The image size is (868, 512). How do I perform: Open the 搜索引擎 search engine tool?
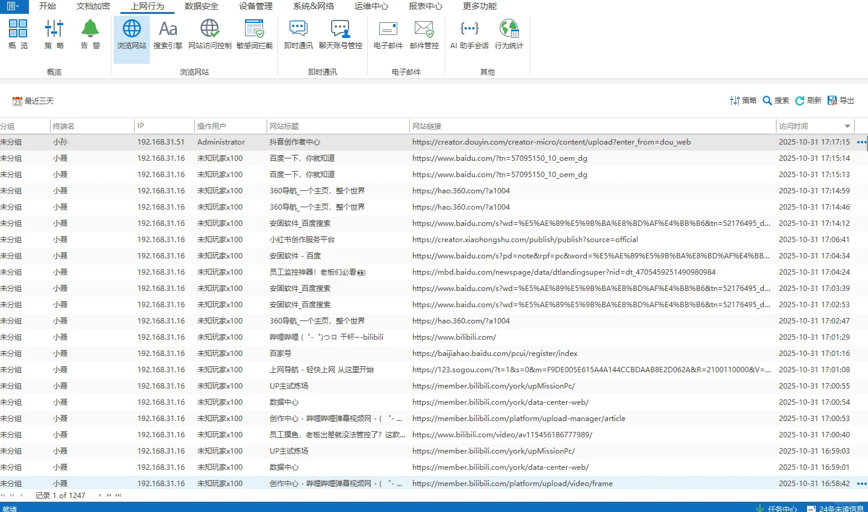[168, 34]
